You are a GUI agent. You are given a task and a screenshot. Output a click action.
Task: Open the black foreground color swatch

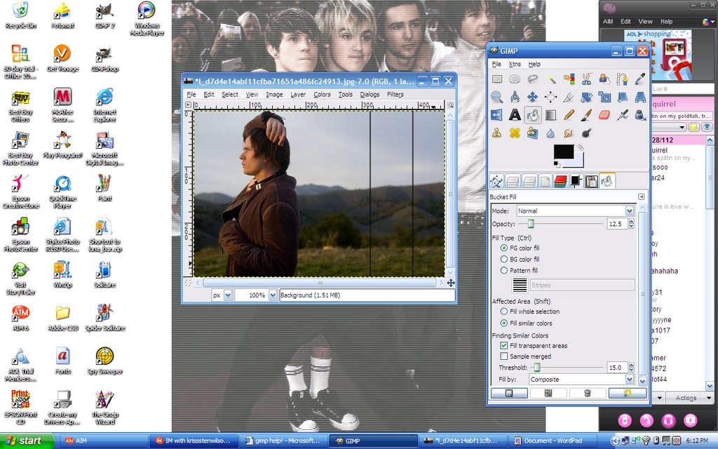click(563, 152)
